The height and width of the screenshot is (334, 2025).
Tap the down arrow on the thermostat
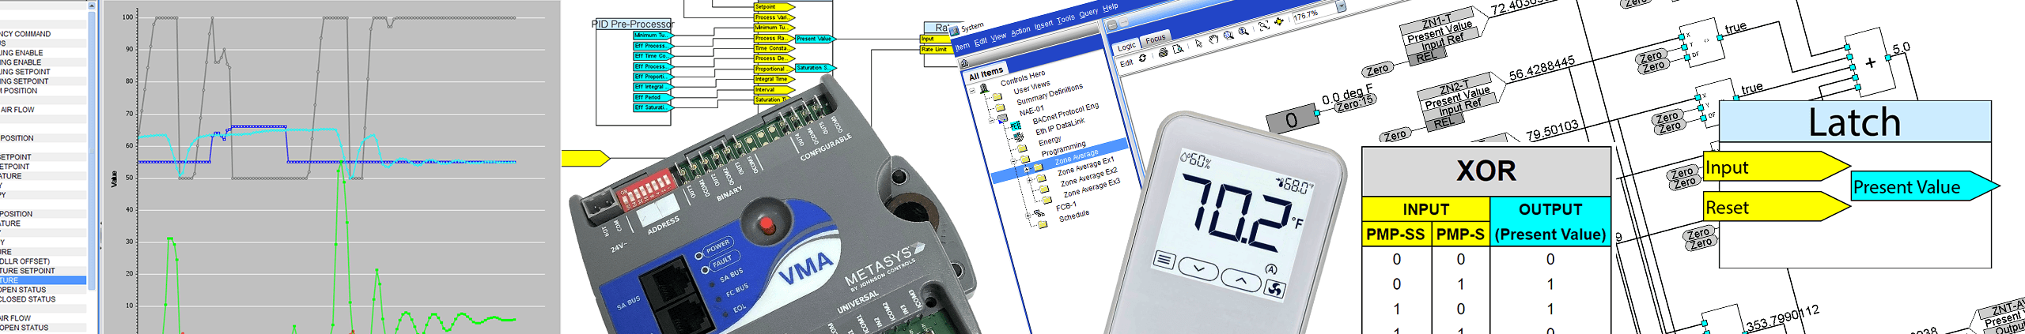click(x=1198, y=268)
